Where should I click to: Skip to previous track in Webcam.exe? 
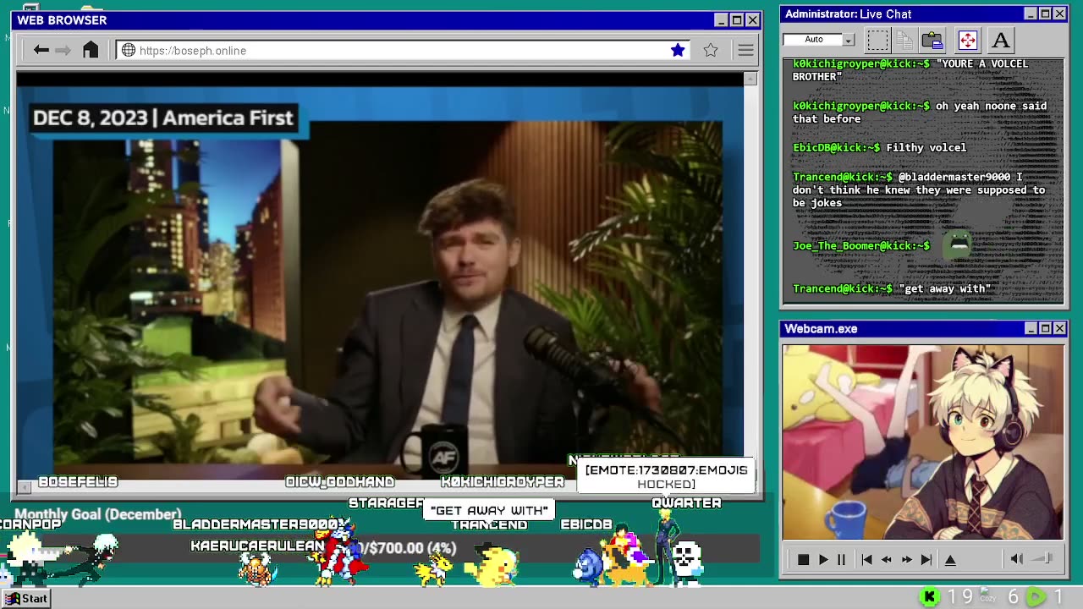pyautogui.click(x=867, y=560)
